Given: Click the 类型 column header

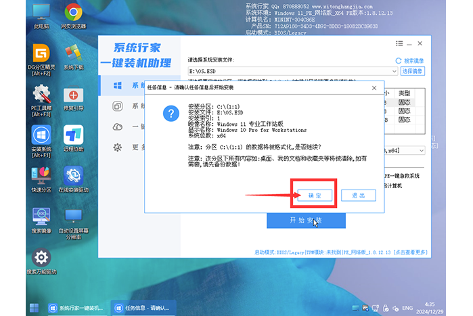Looking at the screenshot, I should tap(405, 93).
